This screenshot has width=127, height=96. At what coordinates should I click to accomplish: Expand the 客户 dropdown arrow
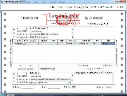(65, 7)
